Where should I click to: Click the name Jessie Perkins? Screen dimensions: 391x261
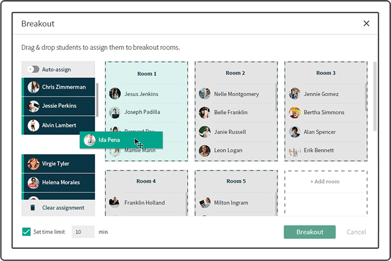point(59,106)
